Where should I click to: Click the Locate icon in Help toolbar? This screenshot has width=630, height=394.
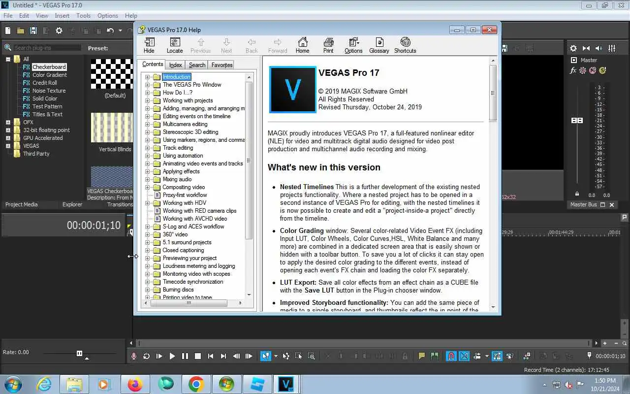pos(175,45)
